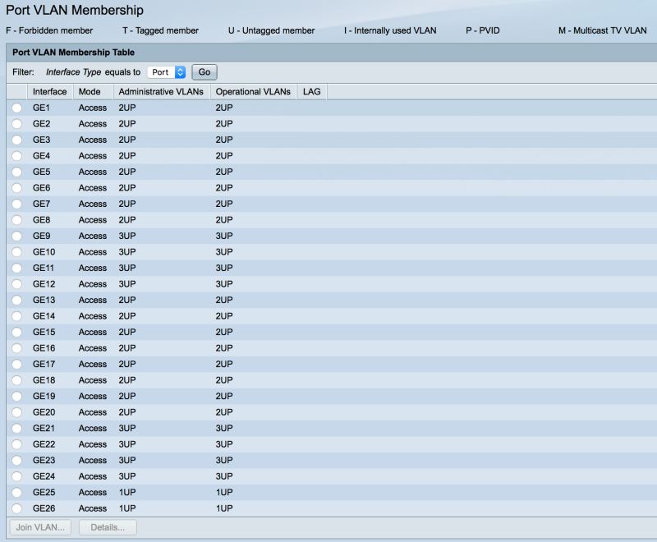Click 2UP operational VLAN for GE20

click(x=224, y=412)
